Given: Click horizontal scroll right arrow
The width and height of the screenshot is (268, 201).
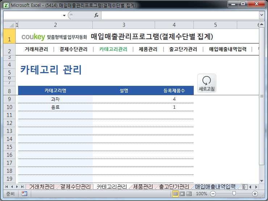Looking at the screenshot, I should pyautogui.click(x=256, y=187).
